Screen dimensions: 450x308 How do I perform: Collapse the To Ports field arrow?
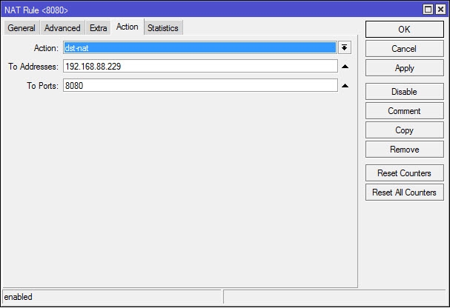pos(345,86)
